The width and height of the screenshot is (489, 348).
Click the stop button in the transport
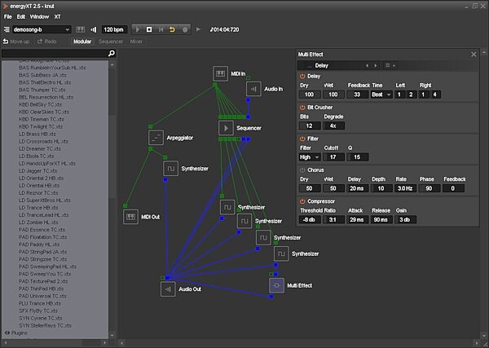(x=149, y=29)
